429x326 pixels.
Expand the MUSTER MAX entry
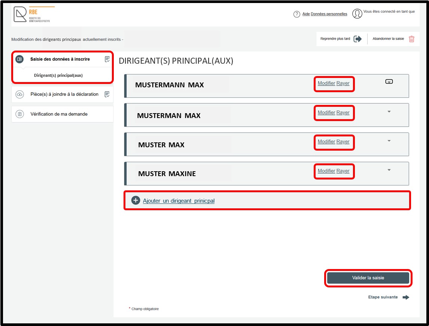389,141
